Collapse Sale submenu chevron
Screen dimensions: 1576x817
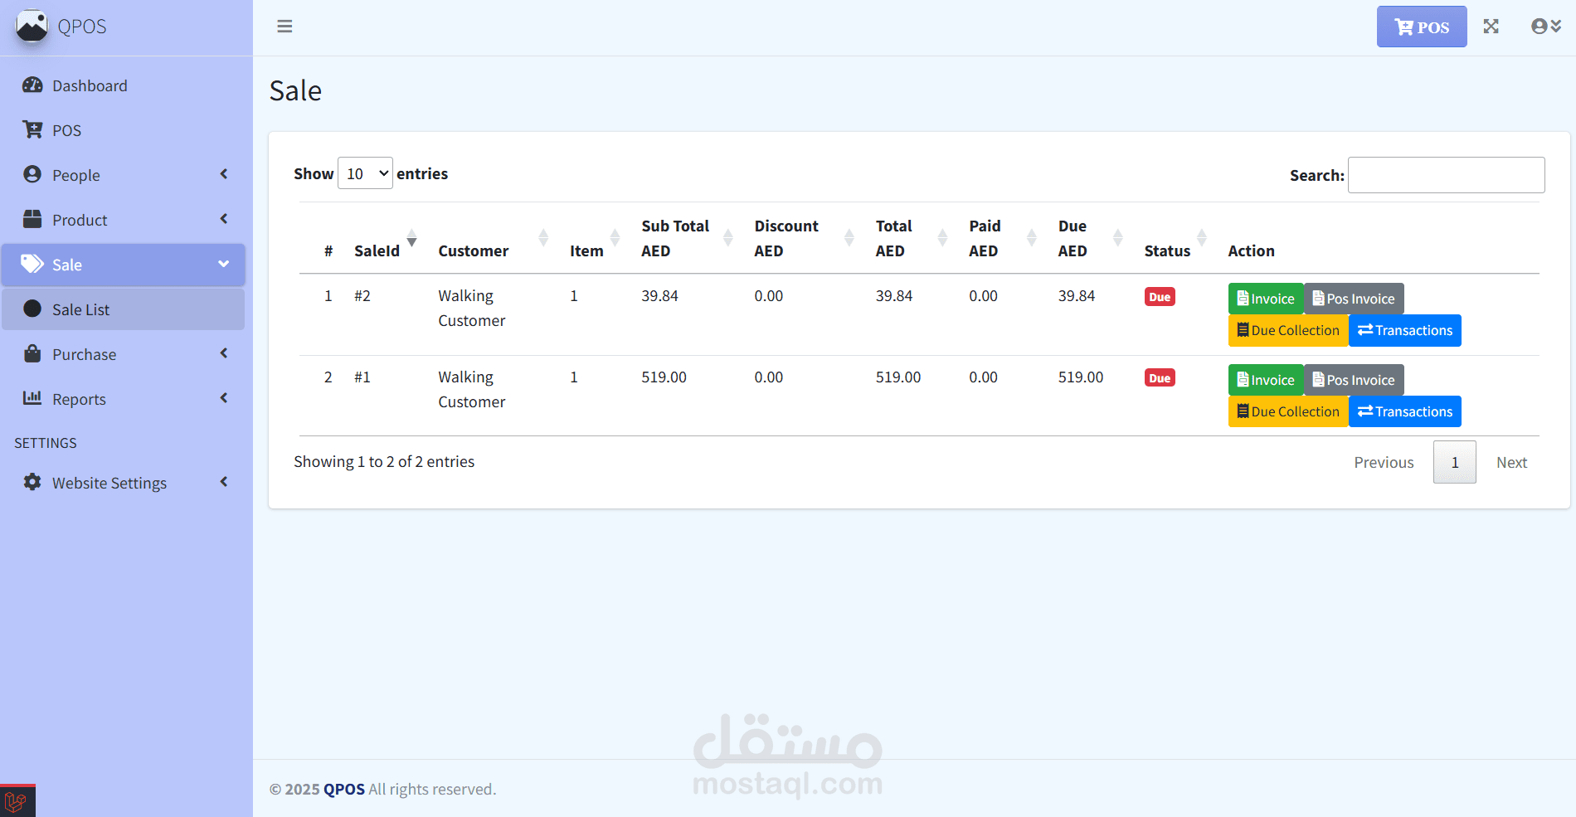(x=224, y=264)
